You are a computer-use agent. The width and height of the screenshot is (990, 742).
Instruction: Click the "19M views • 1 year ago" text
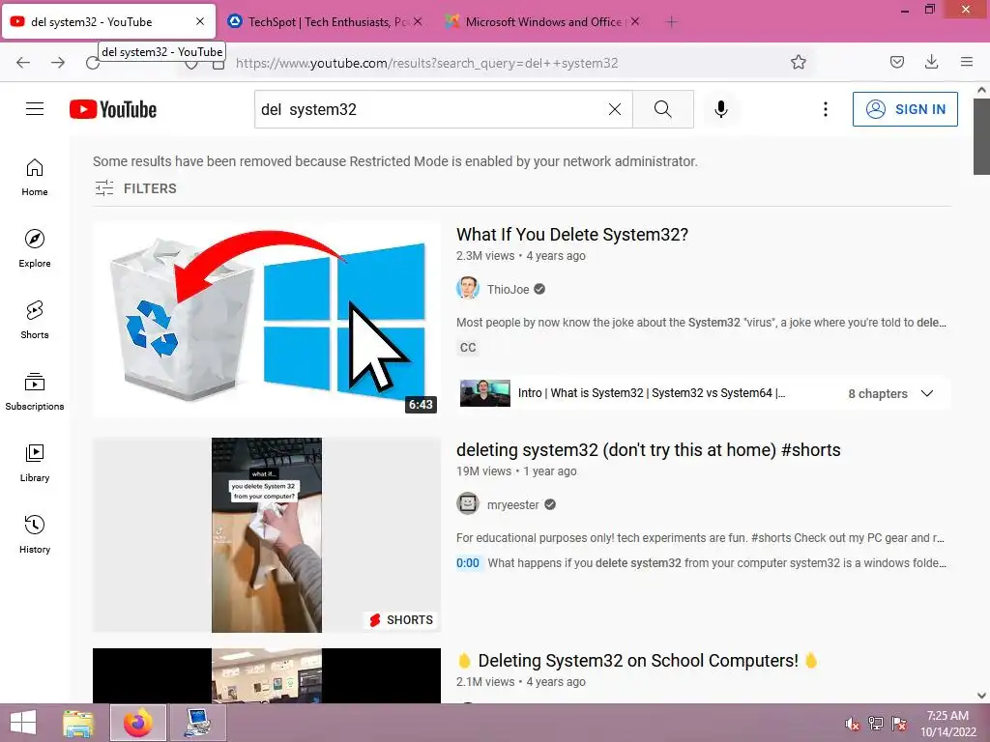516,471
